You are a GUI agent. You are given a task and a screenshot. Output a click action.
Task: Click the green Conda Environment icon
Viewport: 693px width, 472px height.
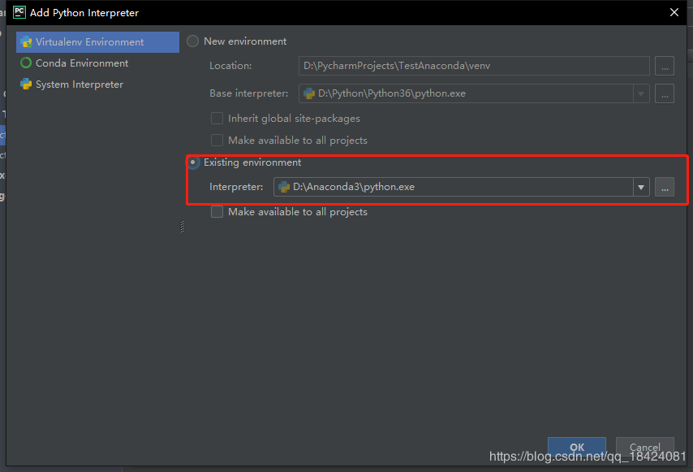[26, 63]
